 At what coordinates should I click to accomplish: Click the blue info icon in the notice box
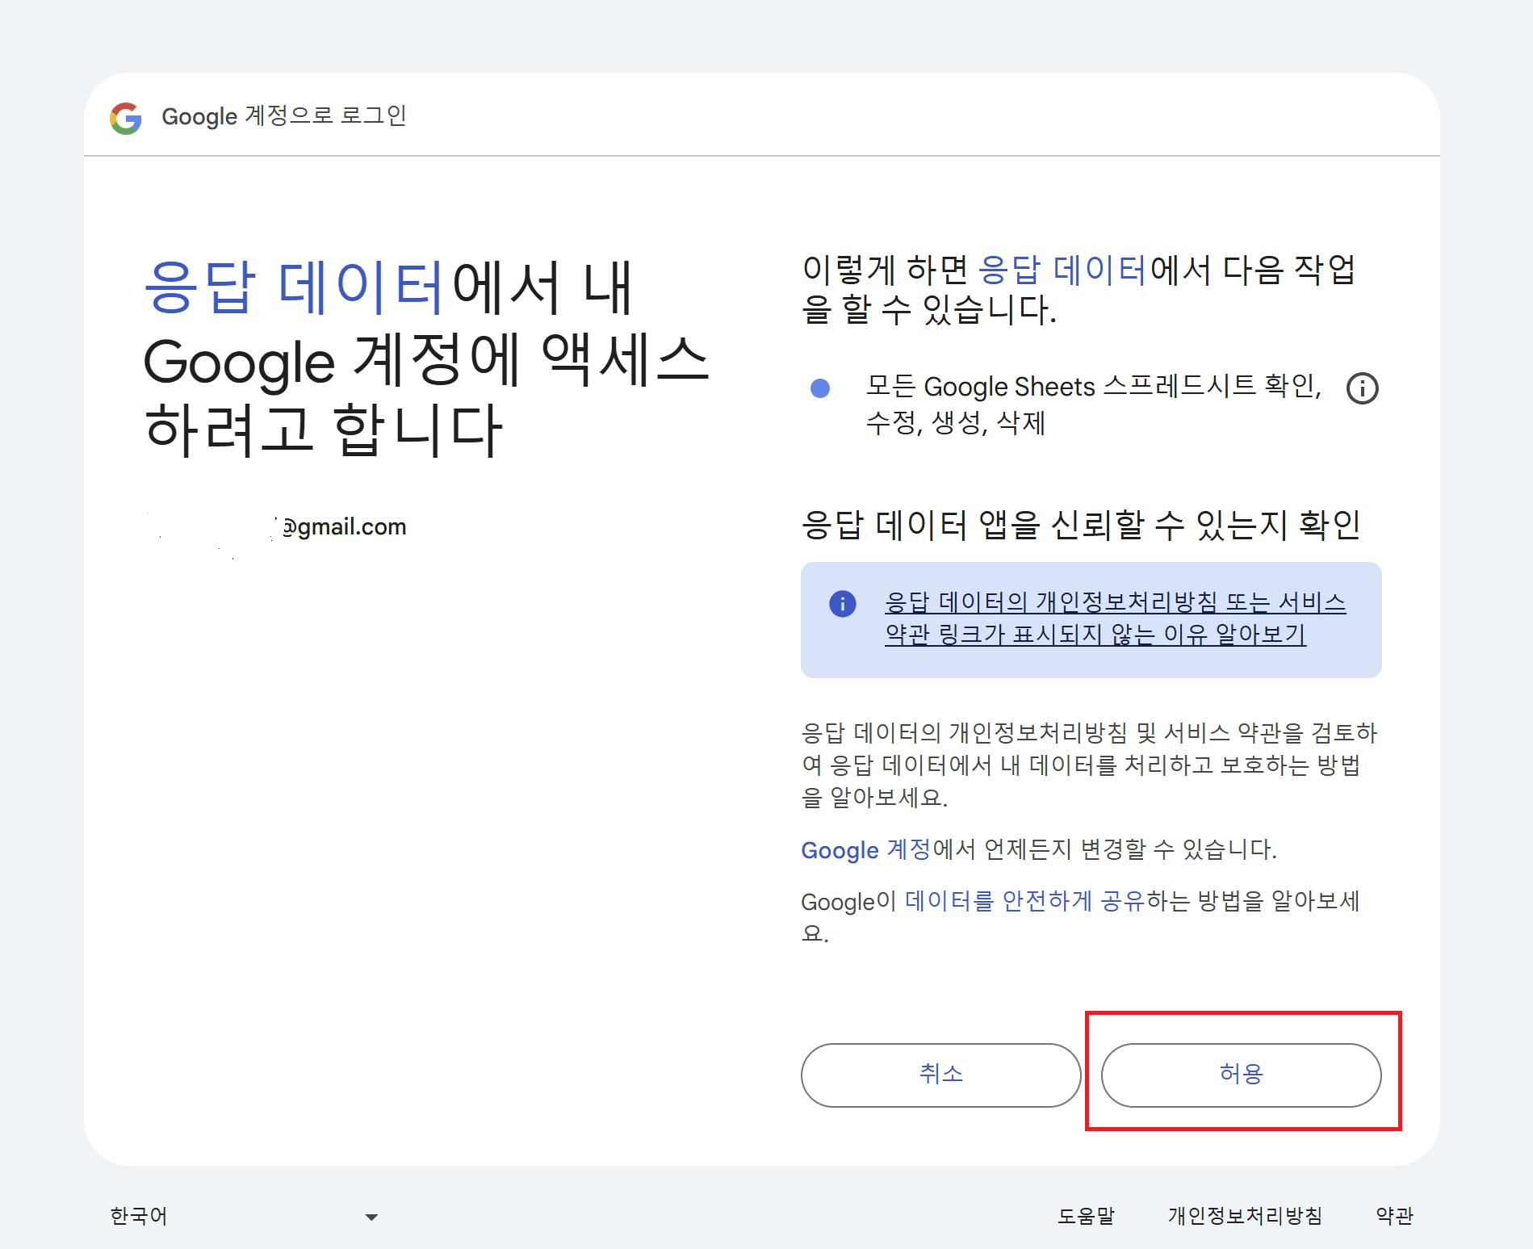(x=842, y=604)
